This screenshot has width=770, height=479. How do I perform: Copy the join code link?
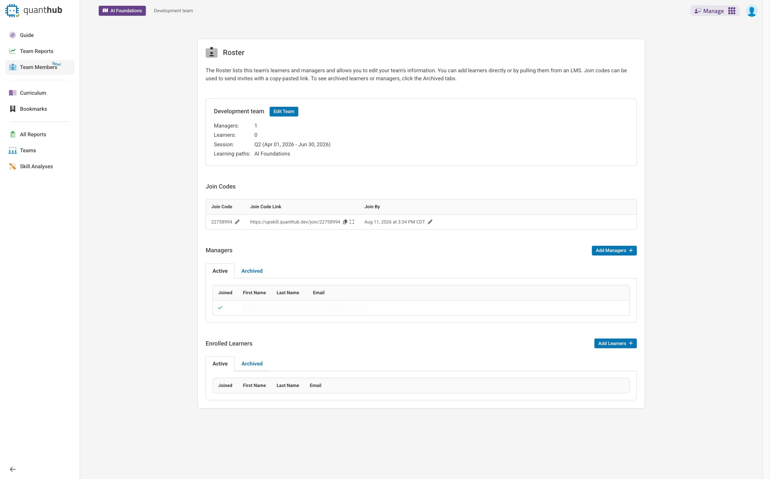pos(345,222)
